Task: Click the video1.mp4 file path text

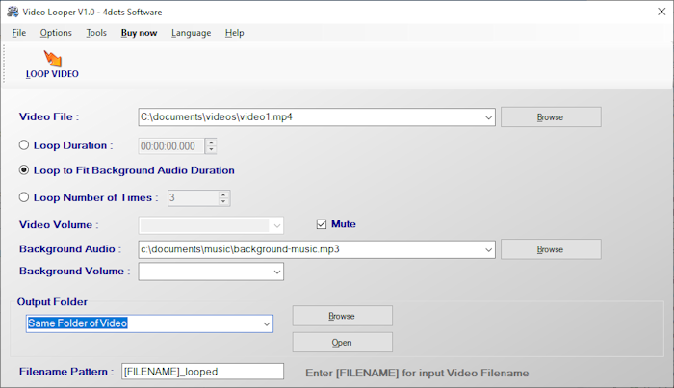Action: click(x=217, y=116)
